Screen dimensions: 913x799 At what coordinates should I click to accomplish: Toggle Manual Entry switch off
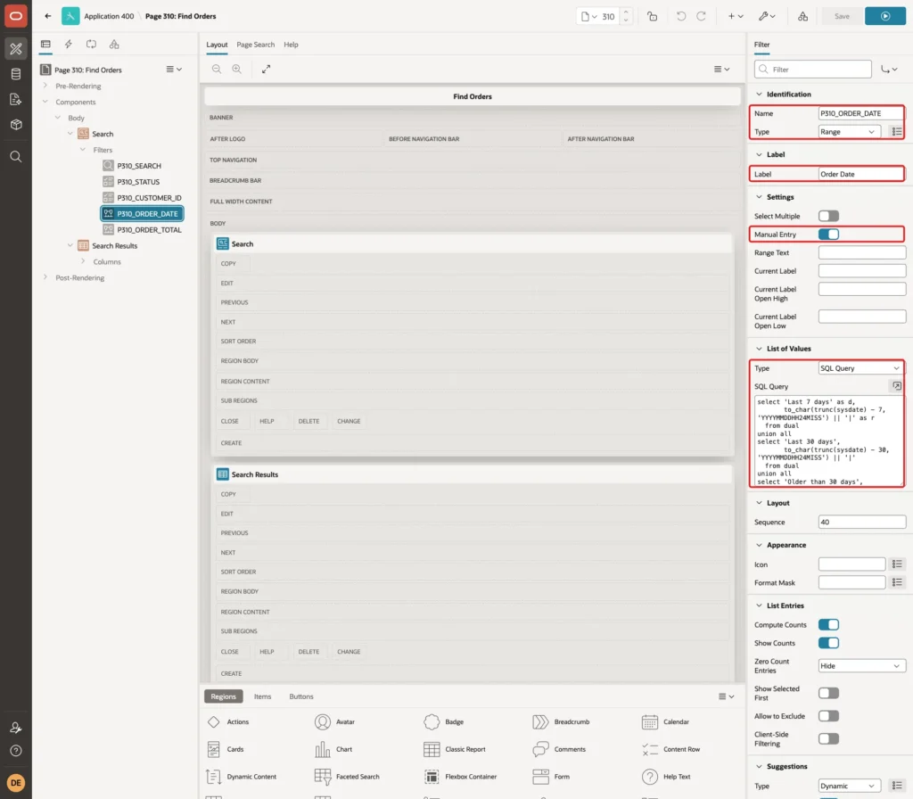(x=828, y=235)
